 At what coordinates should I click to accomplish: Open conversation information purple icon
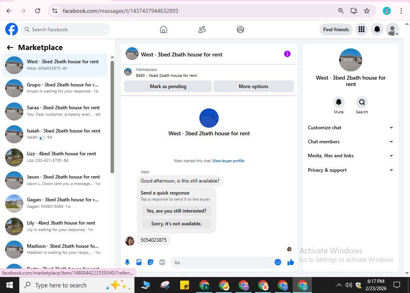coord(287,54)
